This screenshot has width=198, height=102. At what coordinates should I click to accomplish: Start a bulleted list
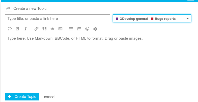(x=71, y=29)
